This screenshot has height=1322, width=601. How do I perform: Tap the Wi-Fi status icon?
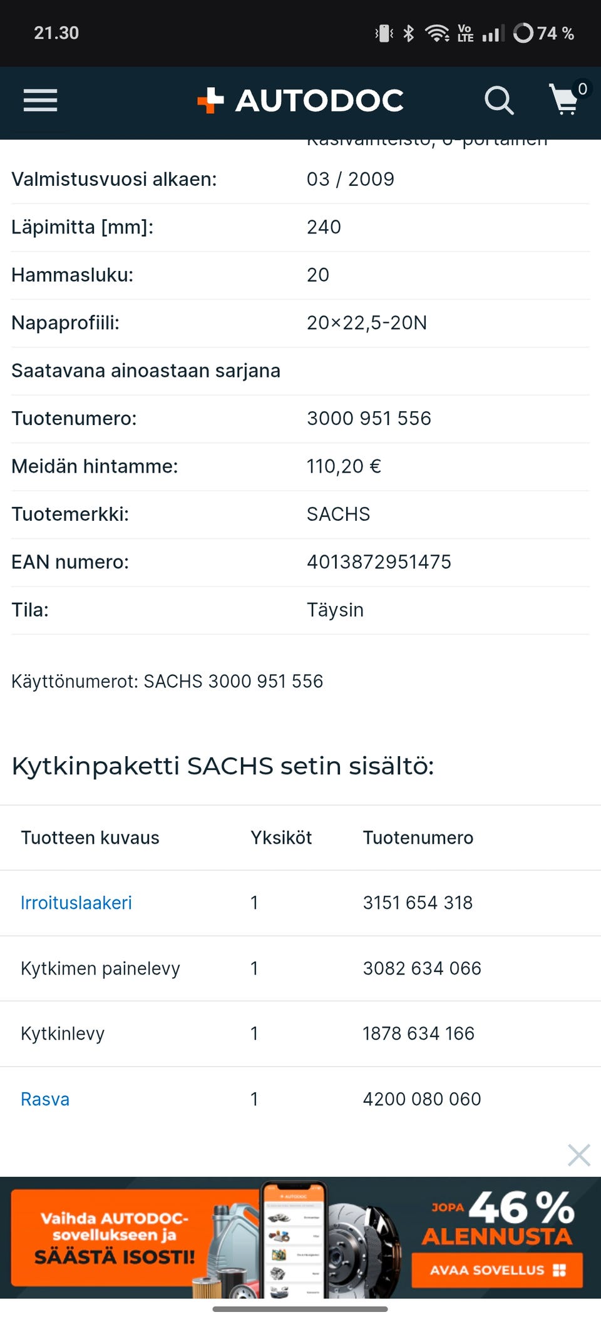pos(436,33)
